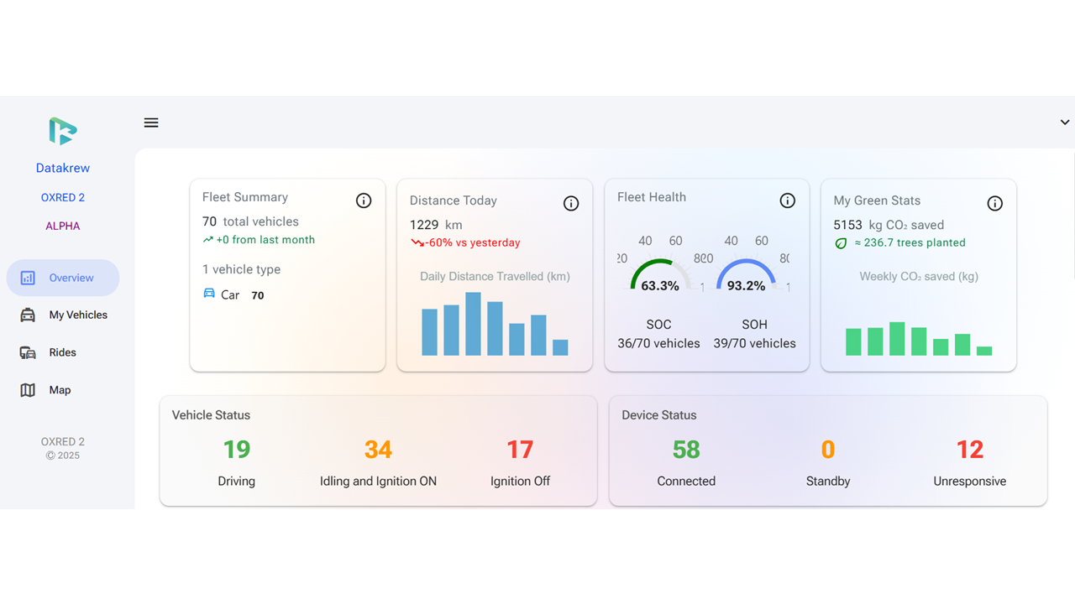Image resolution: width=1075 pixels, height=604 pixels.
Task: Select the Overview menu item
Action: pos(63,278)
